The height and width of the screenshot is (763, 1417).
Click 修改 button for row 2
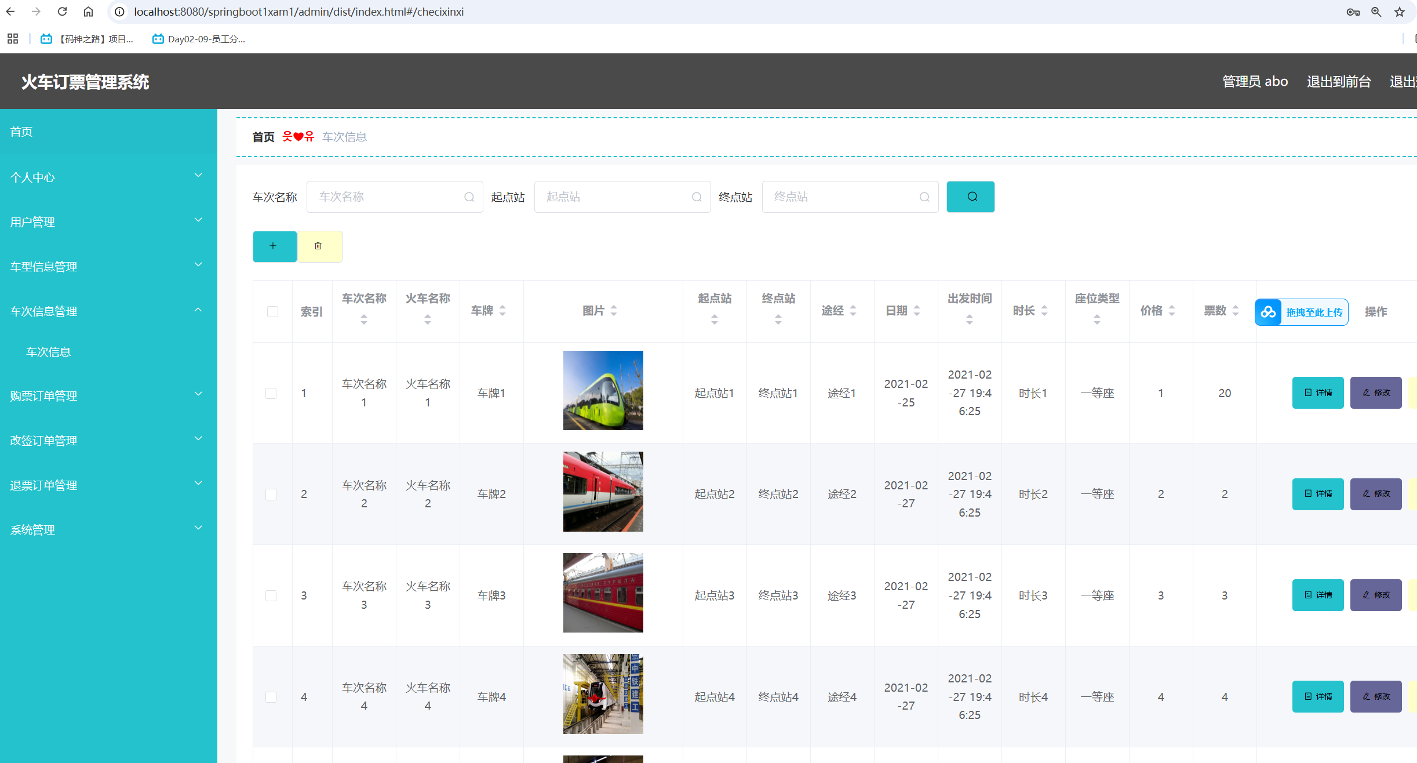pyautogui.click(x=1376, y=494)
